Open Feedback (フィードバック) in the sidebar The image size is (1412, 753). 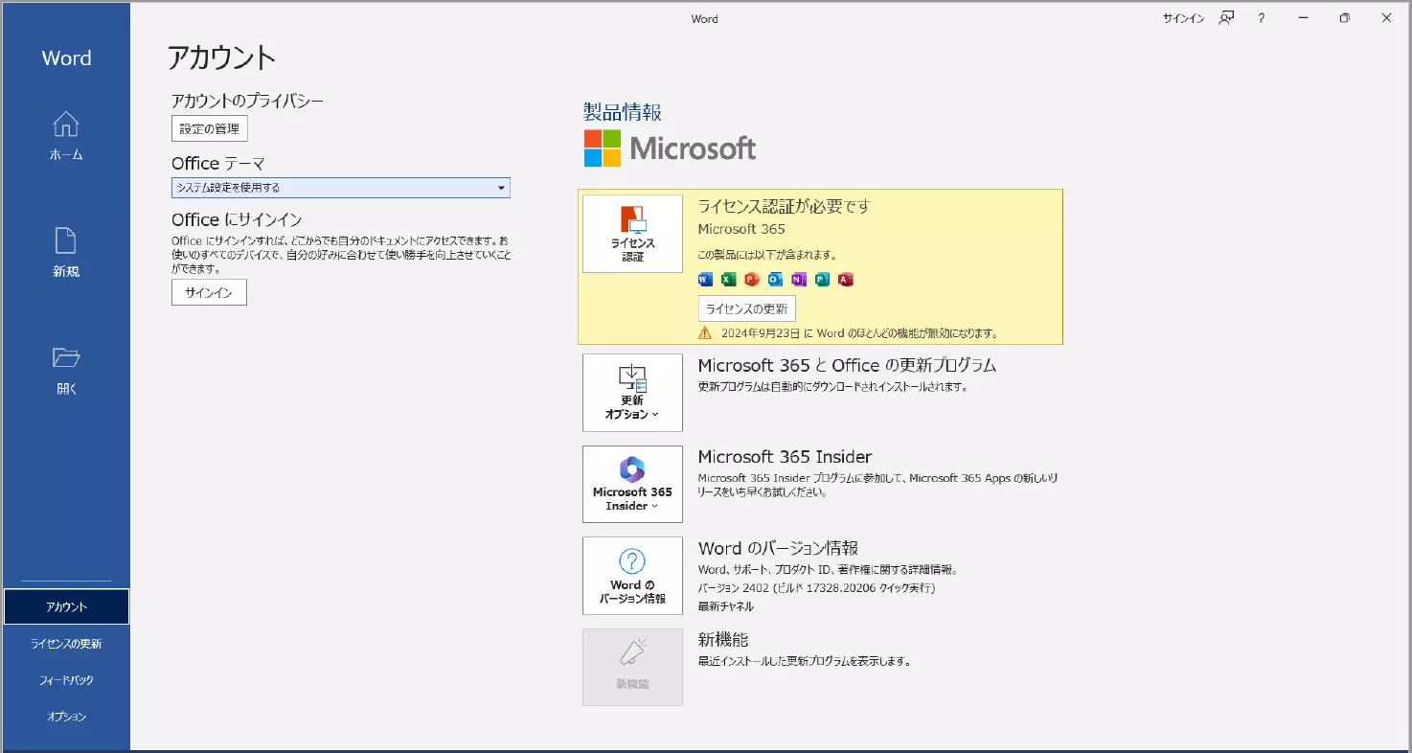pyautogui.click(x=66, y=680)
